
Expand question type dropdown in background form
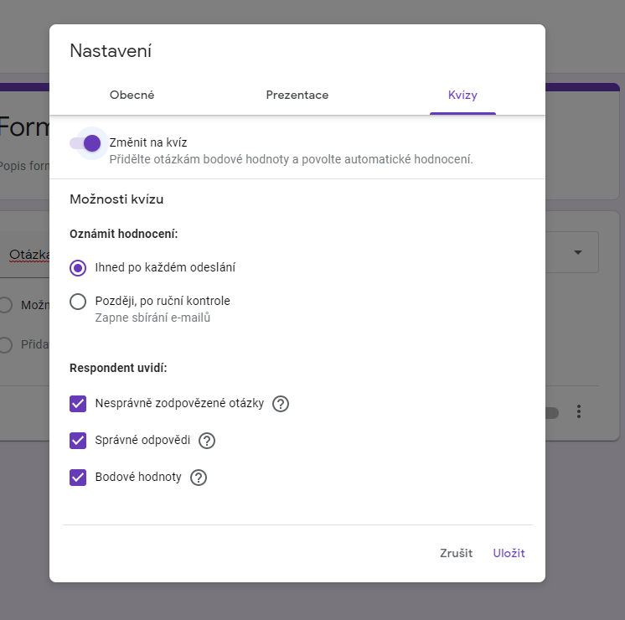[577, 252]
